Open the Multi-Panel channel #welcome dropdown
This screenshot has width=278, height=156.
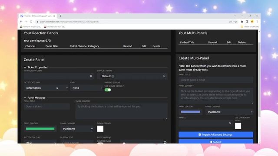(x=229, y=112)
